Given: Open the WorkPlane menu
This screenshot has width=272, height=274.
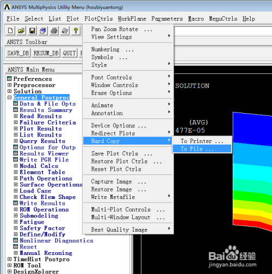Looking at the screenshot, I should coord(132,18).
